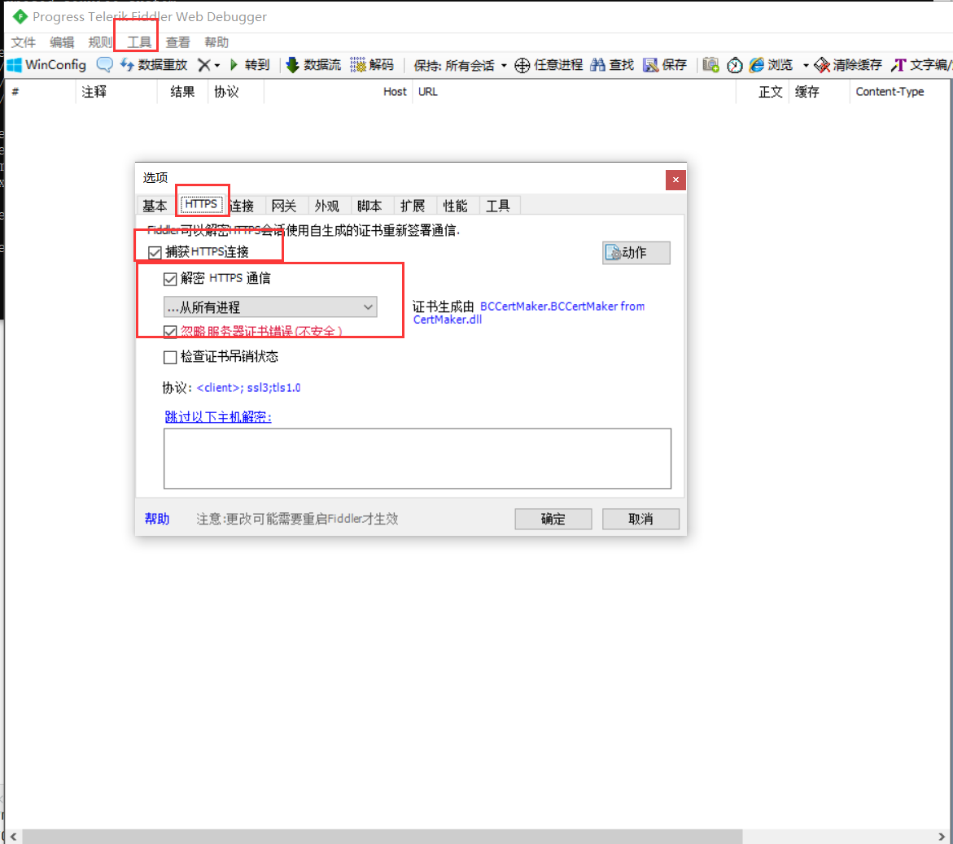The height and width of the screenshot is (844, 953).
Task: Uncheck 解密 HTTPS 通信
Action: pyautogui.click(x=168, y=278)
